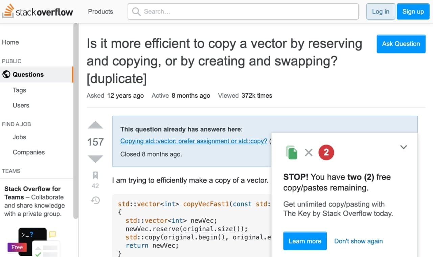Click the green copy/paste icon in popup
Screen dimensions: 433x257
(x=292, y=152)
